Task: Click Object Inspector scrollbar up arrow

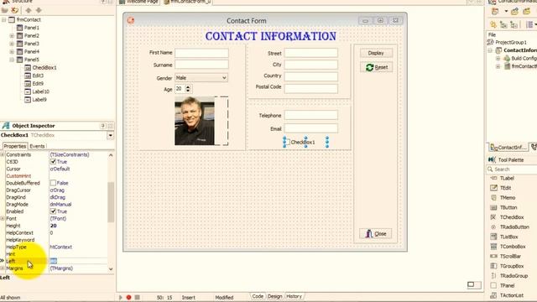Action: (111, 155)
